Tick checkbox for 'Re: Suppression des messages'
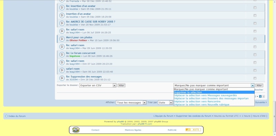The height and width of the screenshot is (136, 276). click(255, 78)
